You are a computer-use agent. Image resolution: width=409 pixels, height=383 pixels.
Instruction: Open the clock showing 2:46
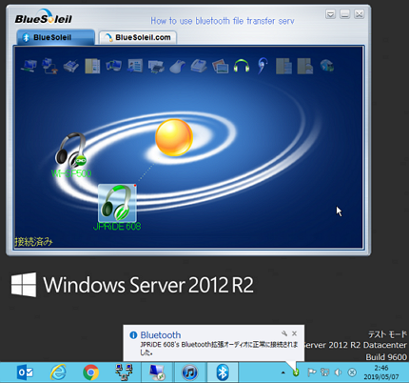381,373
